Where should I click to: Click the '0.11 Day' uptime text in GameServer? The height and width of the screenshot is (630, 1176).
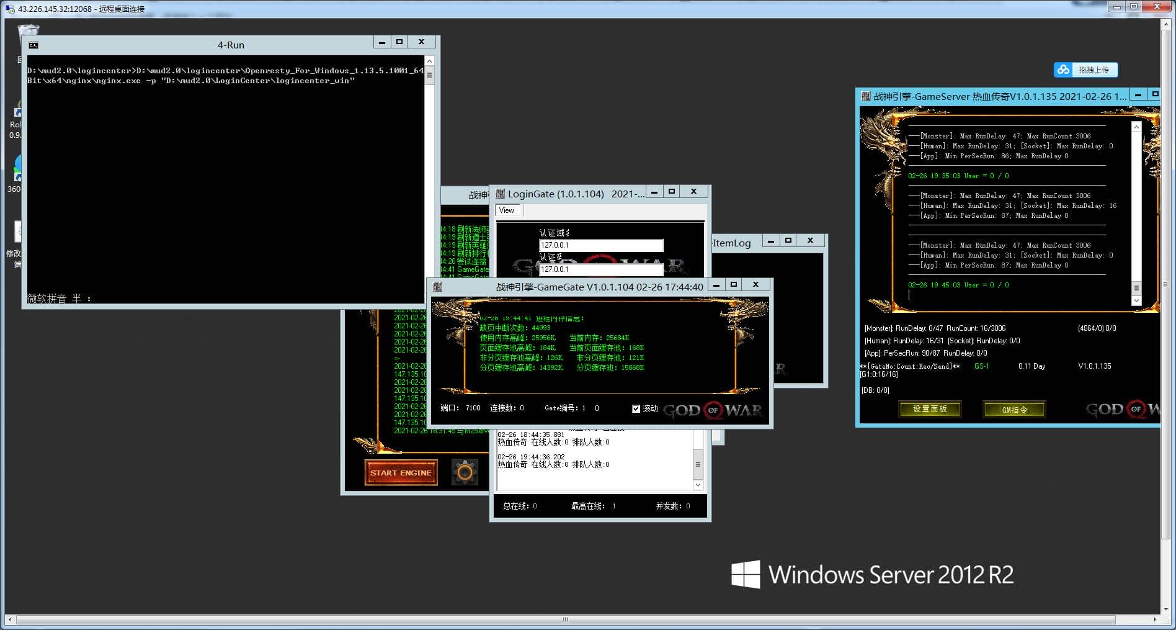coord(1031,366)
